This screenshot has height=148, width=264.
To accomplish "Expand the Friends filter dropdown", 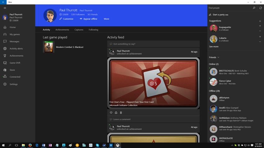I will pyautogui.click(x=214, y=57).
